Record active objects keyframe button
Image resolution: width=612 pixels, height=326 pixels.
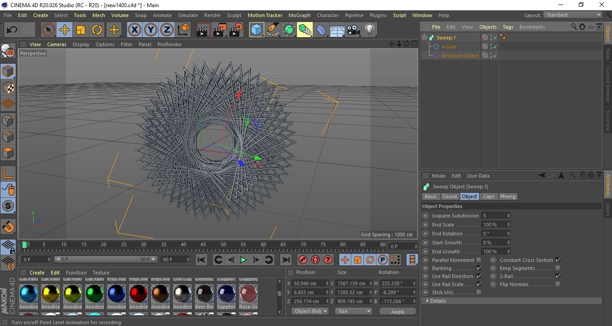pyautogui.click(x=303, y=260)
